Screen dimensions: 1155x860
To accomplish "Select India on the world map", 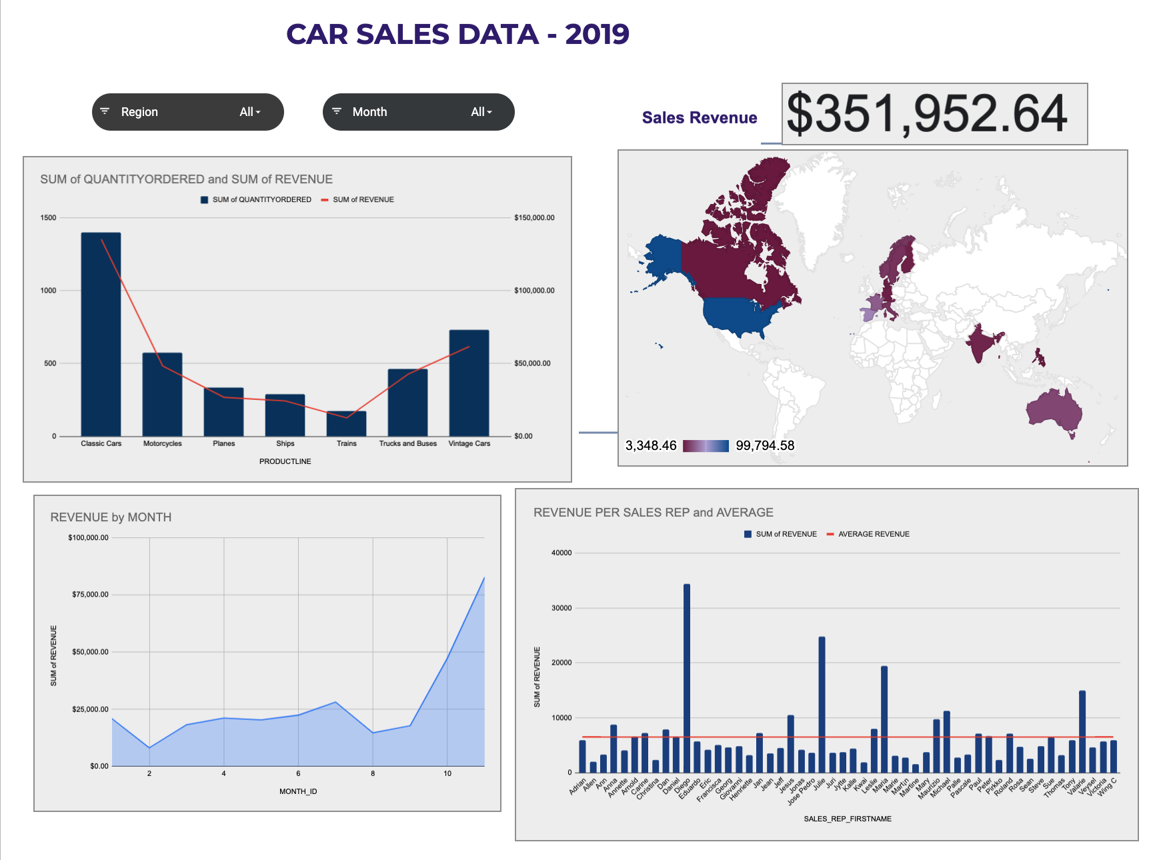I will [979, 343].
